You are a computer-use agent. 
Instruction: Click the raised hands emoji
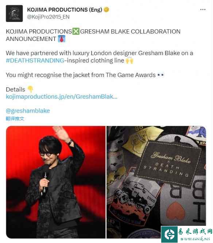(129, 60)
